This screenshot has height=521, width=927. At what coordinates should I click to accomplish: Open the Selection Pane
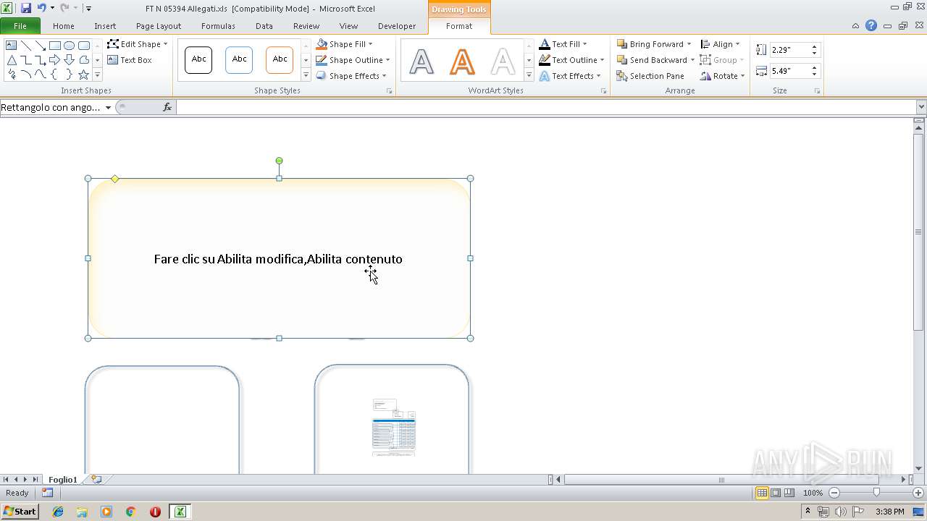click(x=650, y=76)
